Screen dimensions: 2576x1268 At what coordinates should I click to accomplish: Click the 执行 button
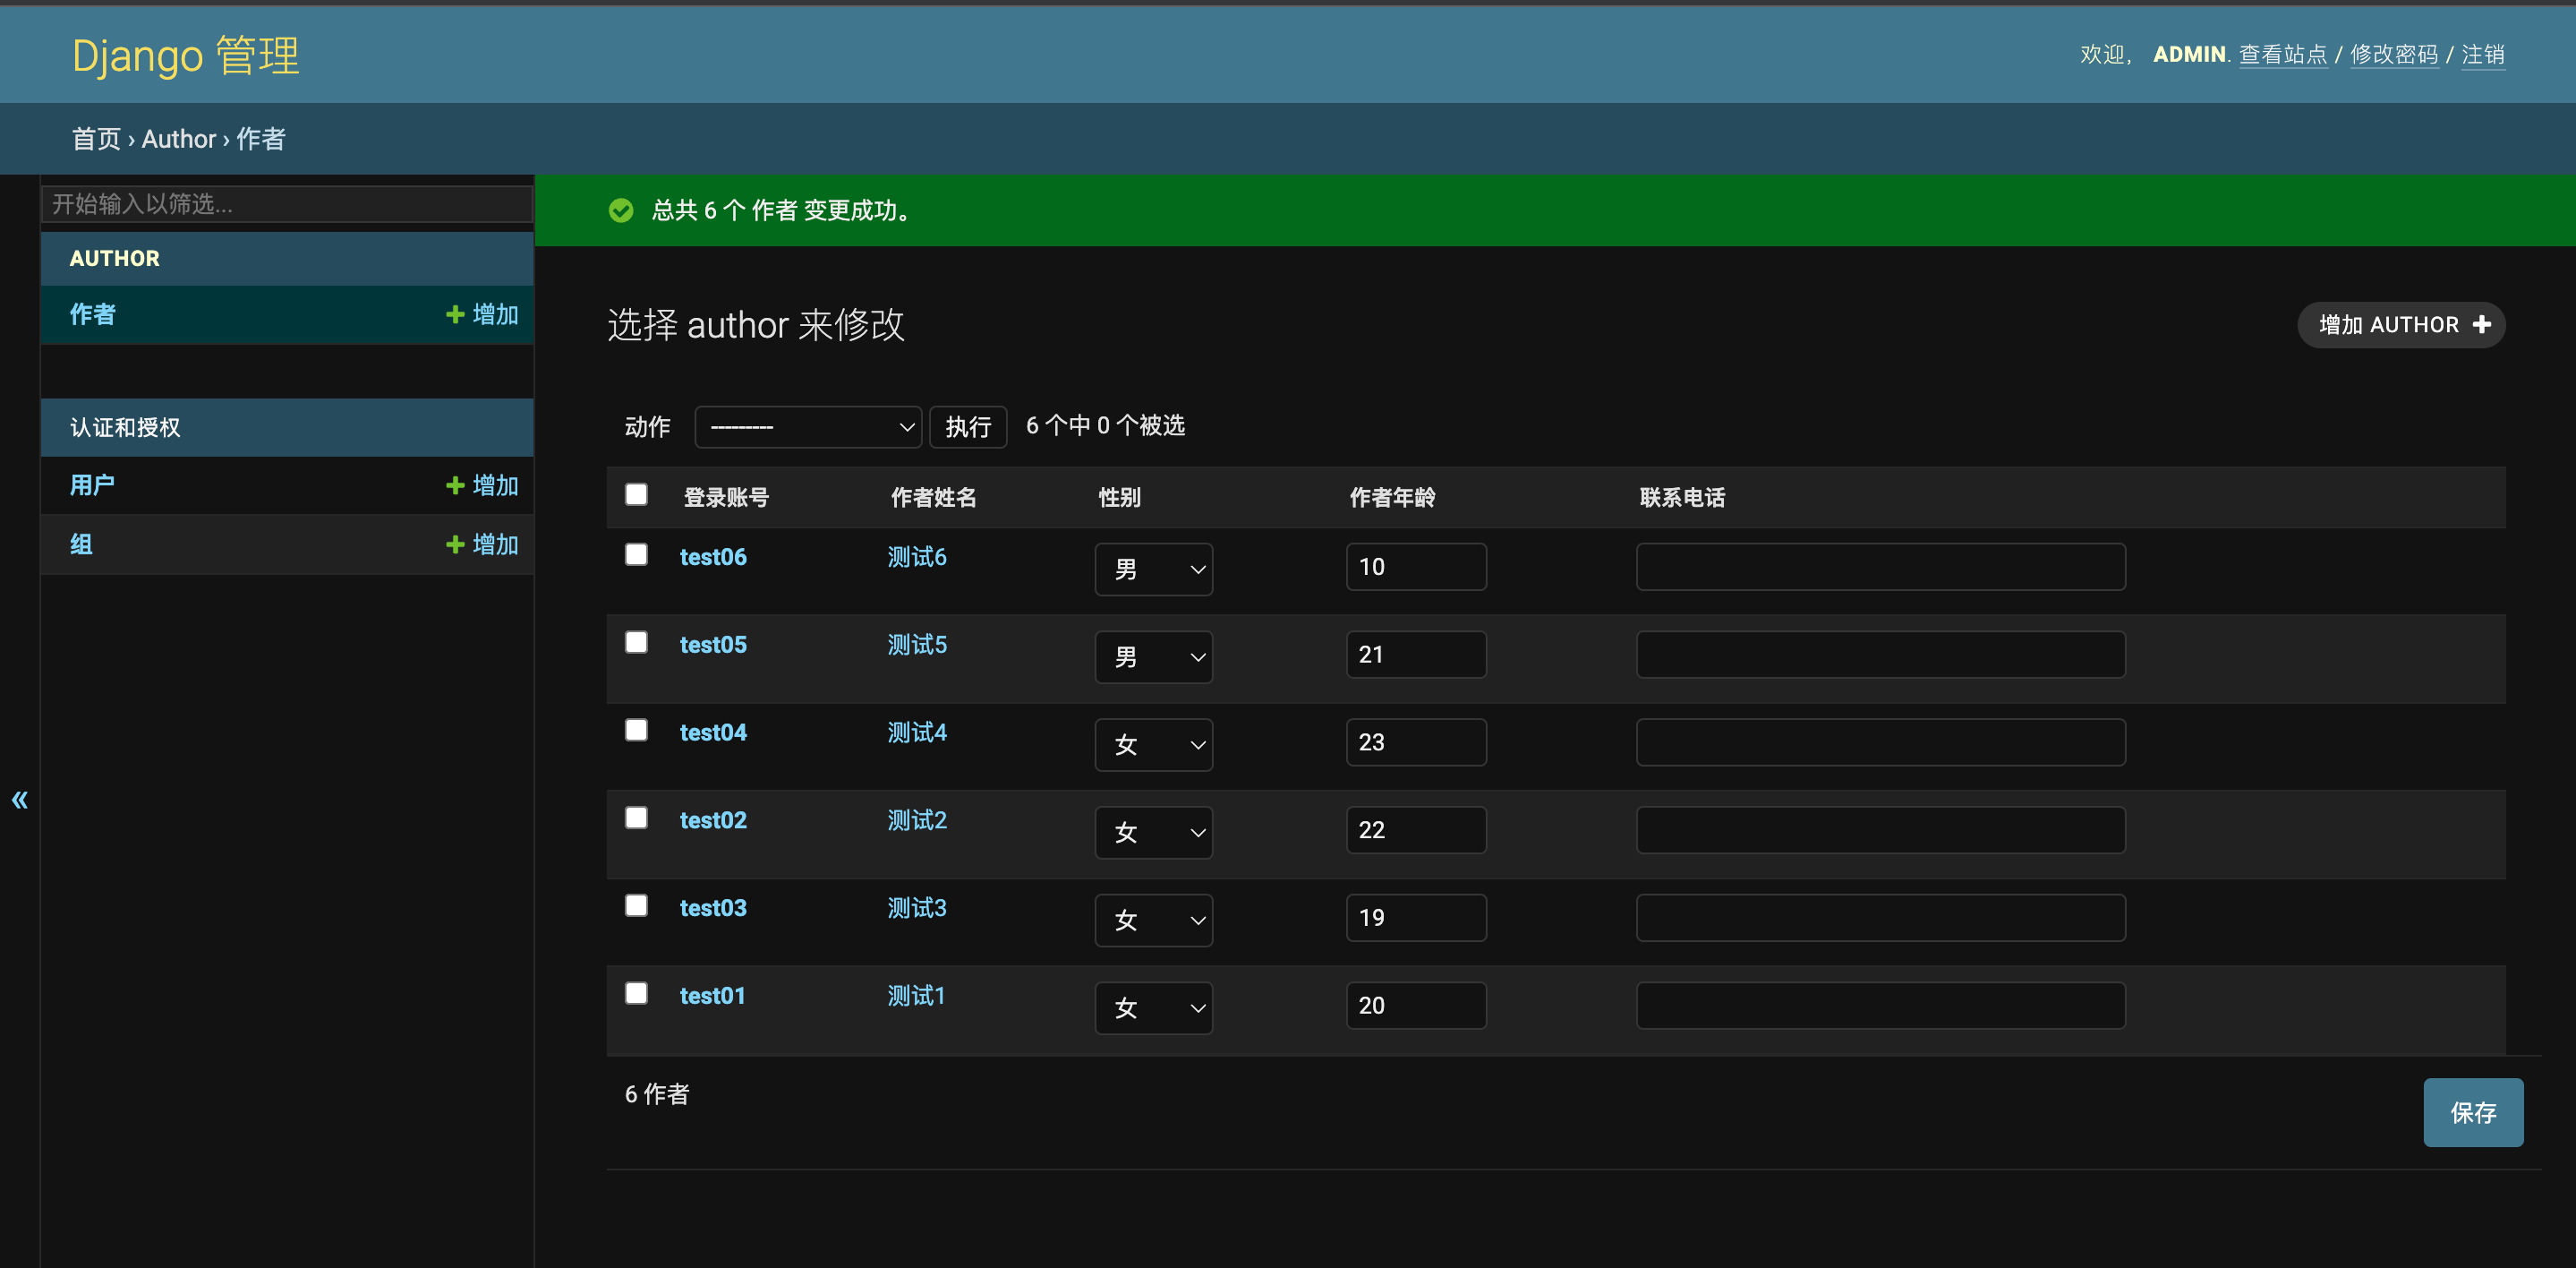pyautogui.click(x=968, y=427)
